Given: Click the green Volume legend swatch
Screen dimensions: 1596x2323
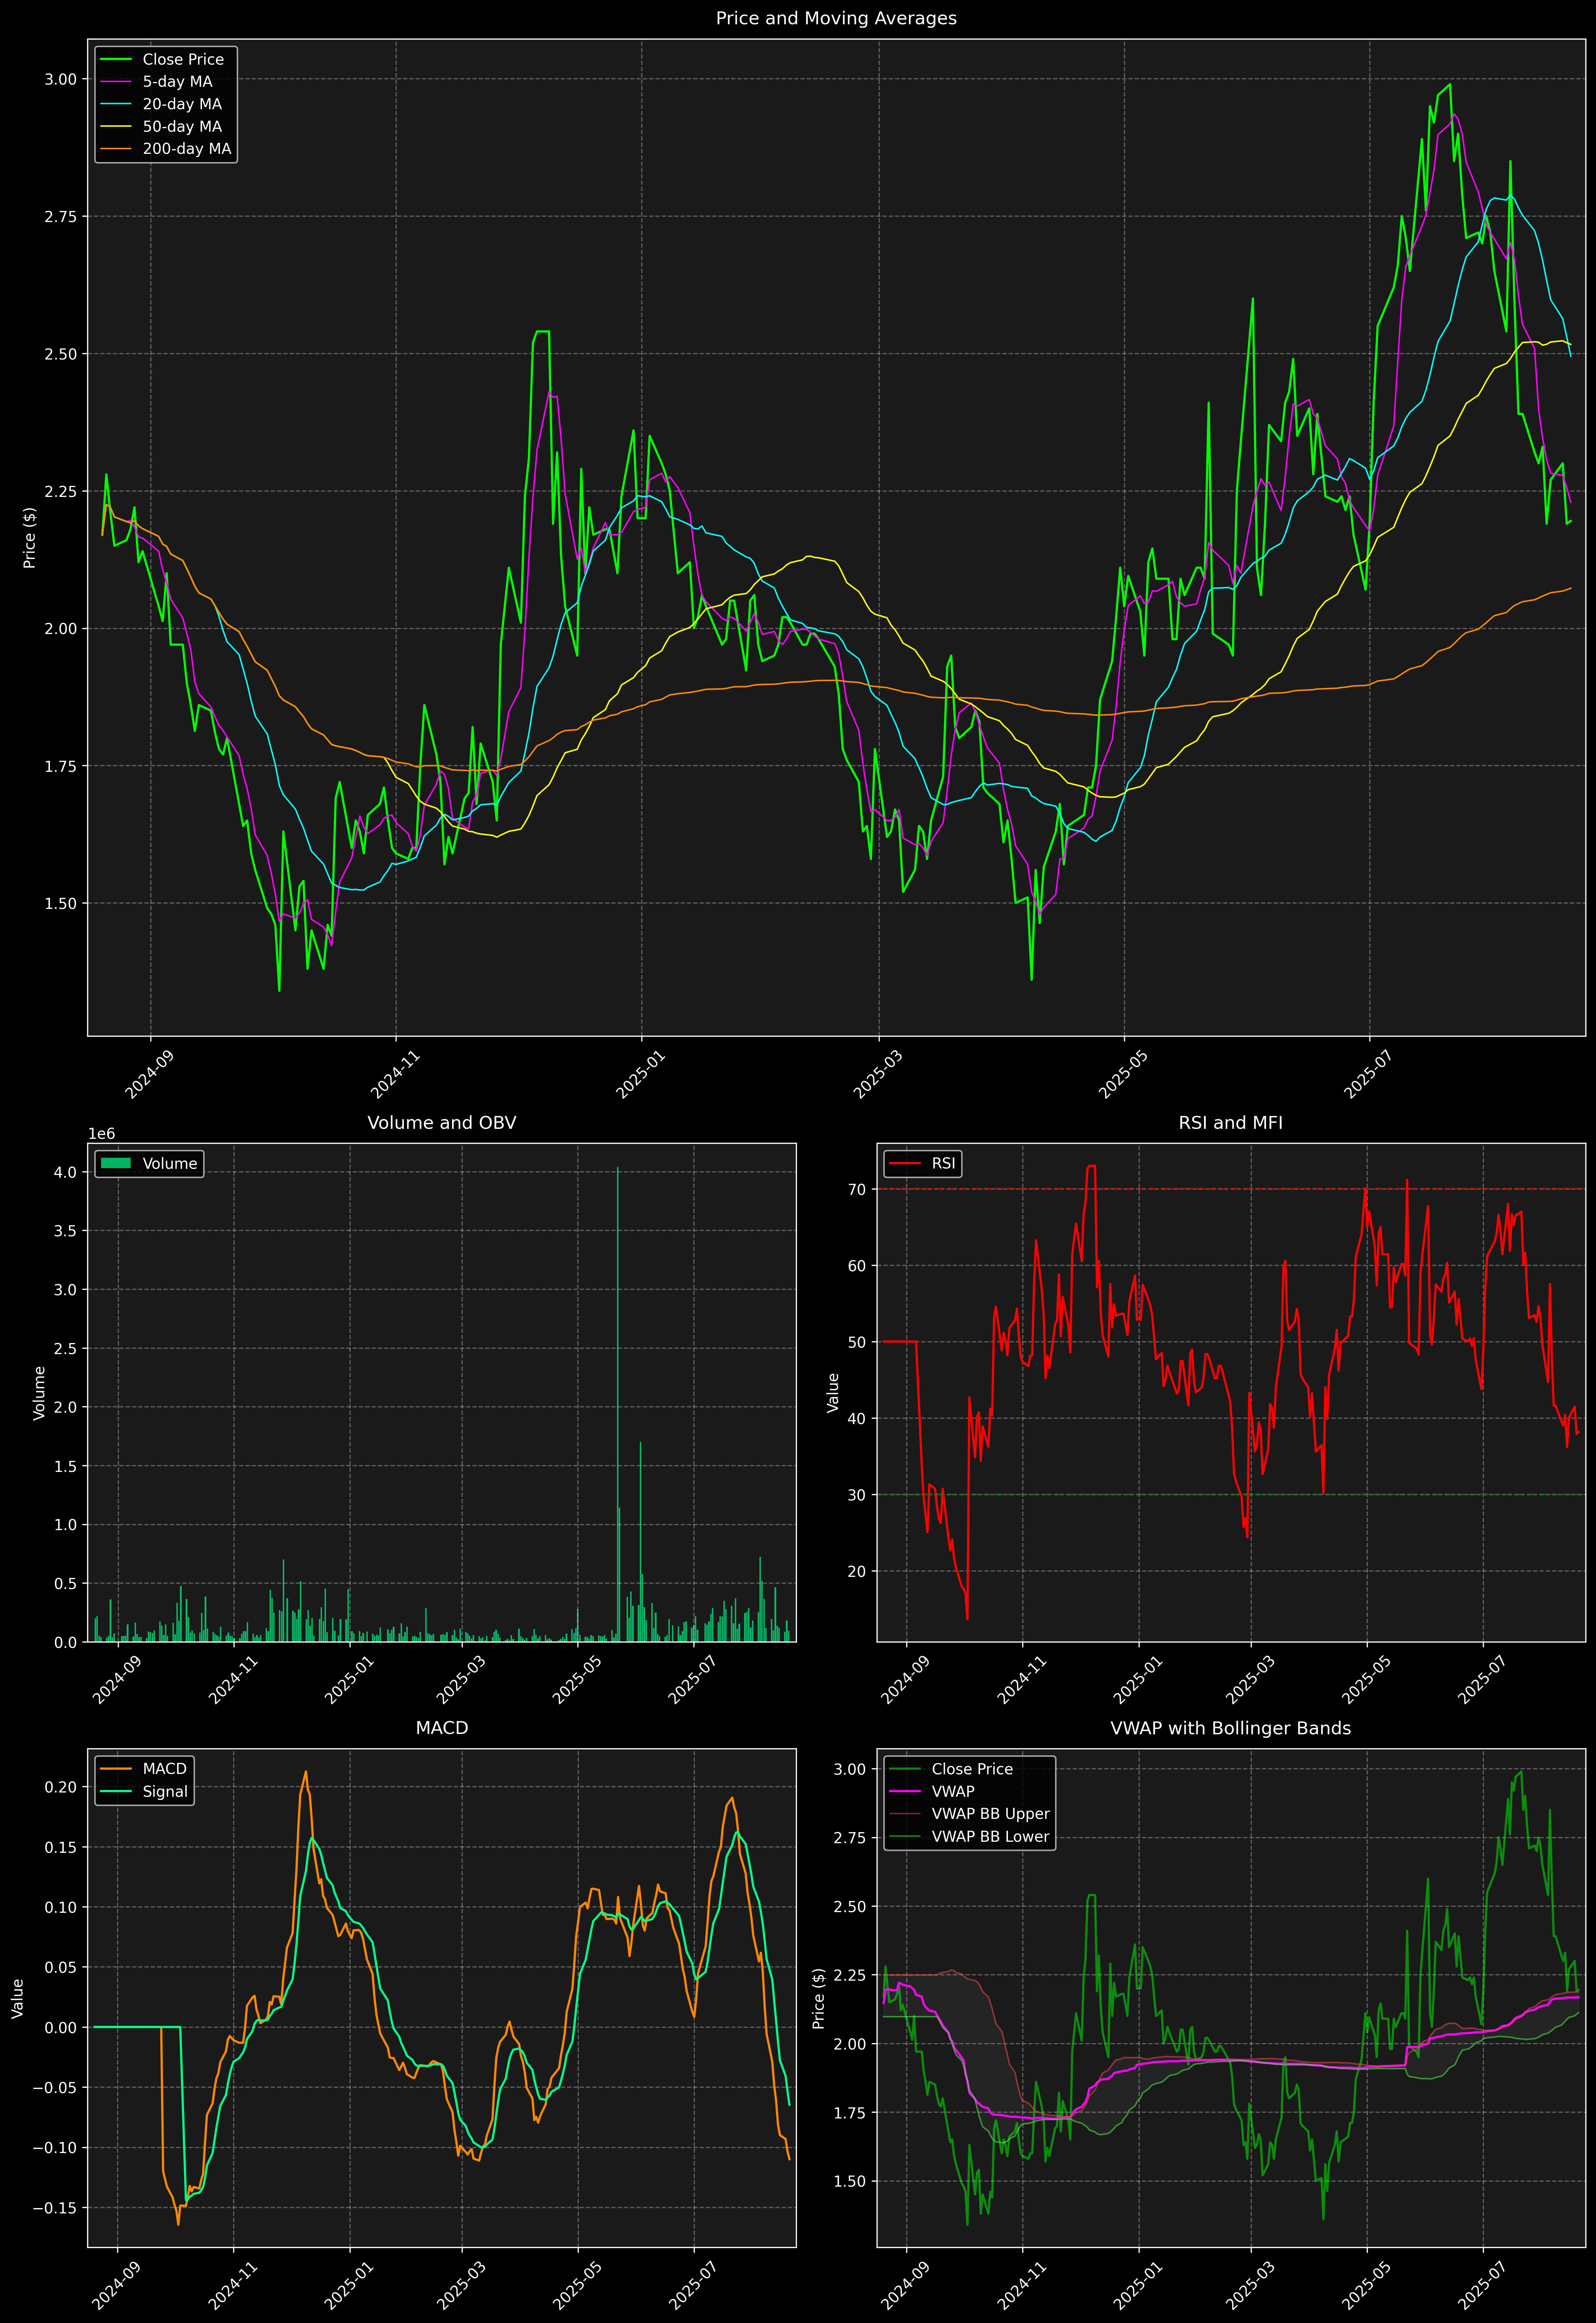Looking at the screenshot, I should (x=116, y=1163).
